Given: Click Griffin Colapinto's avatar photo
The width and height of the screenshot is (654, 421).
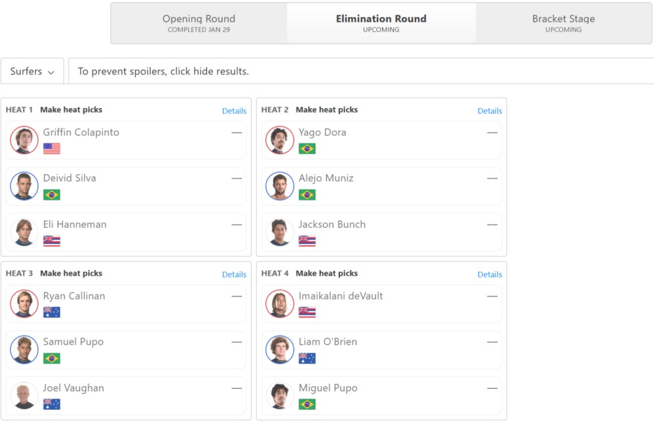Looking at the screenshot, I should [24, 140].
